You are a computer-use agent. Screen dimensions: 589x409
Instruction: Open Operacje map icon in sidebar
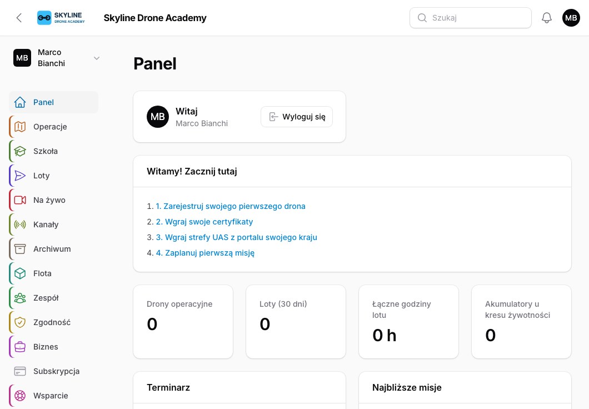pyautogui.click(x=20, y=127)
